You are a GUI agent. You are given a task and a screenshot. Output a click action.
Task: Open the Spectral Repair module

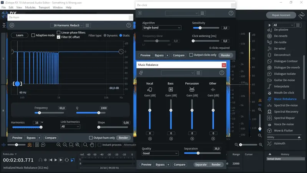(284, 118)
